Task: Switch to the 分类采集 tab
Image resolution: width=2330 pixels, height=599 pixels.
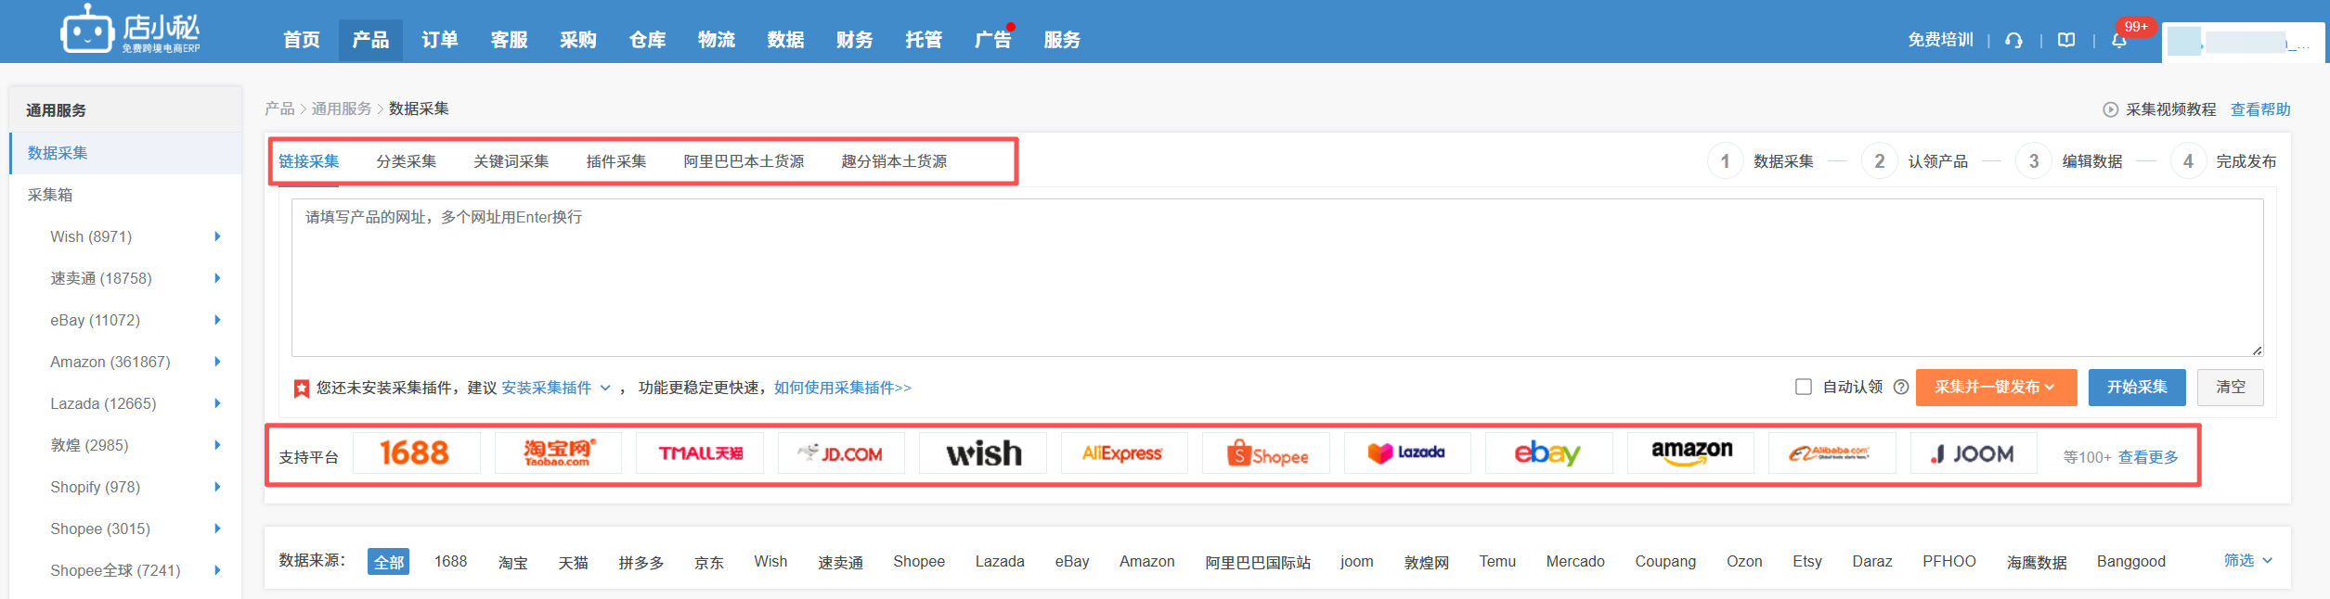Action: [x=406, y=161]
